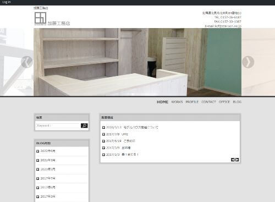Open the 2022年6月 blog archive
Screen dimensions: 275x202
[48, 151]
